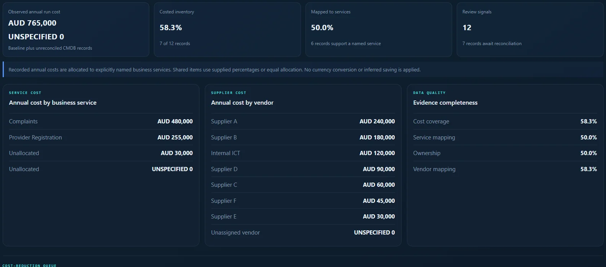Select the Ownership row label

pyautogui.click(x=426, y=153)
